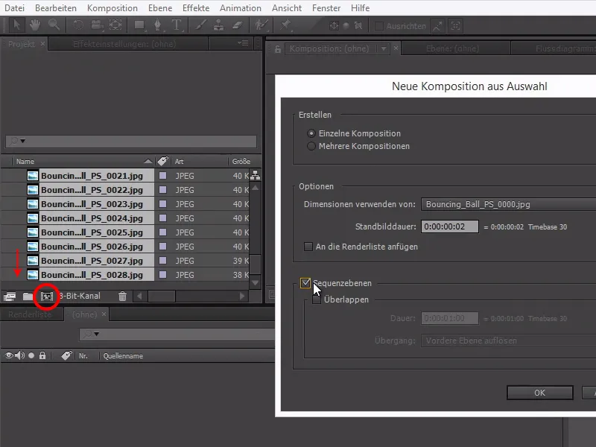Open the Projekt search options arrow
Screen dimensions: 596x447
[22, 141]
